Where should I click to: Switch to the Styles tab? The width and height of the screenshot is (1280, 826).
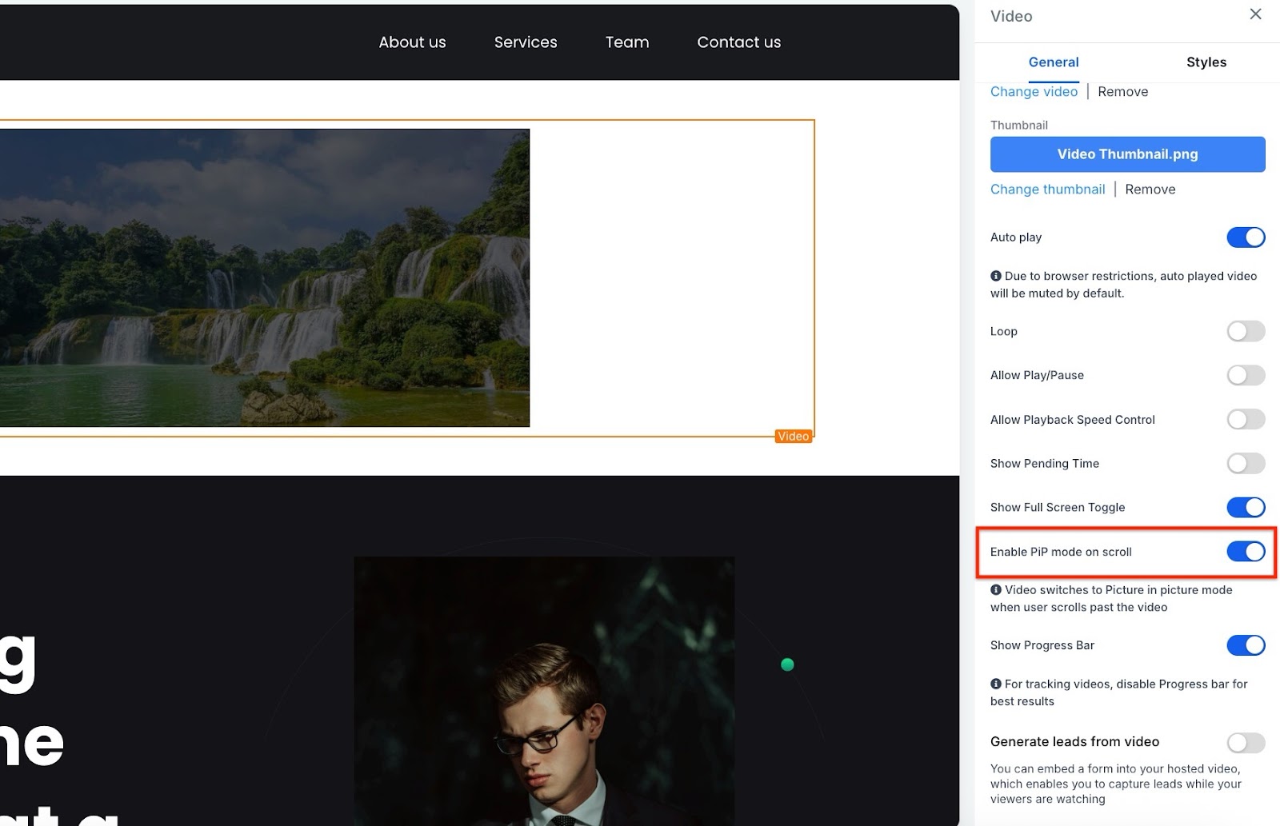click(x=1206, y=62)
